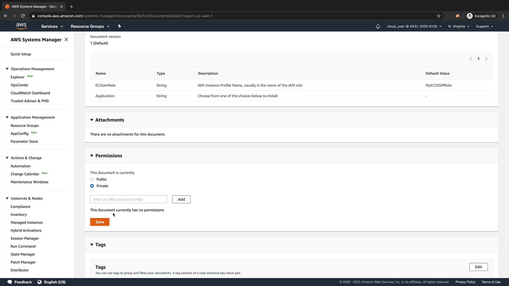Go to next parameters page arrow
This screenshot has height=286, width=509.
(486, 59)
